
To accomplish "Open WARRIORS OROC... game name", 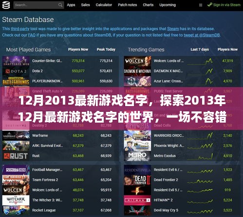I will [169, 135].
